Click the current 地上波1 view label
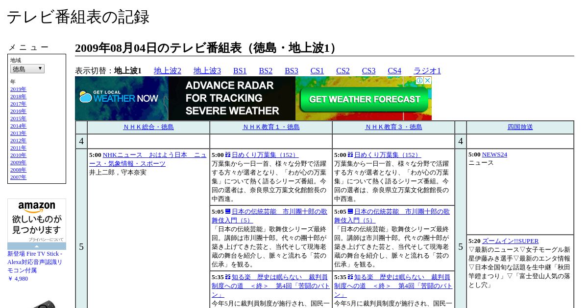 click(128, 71)
